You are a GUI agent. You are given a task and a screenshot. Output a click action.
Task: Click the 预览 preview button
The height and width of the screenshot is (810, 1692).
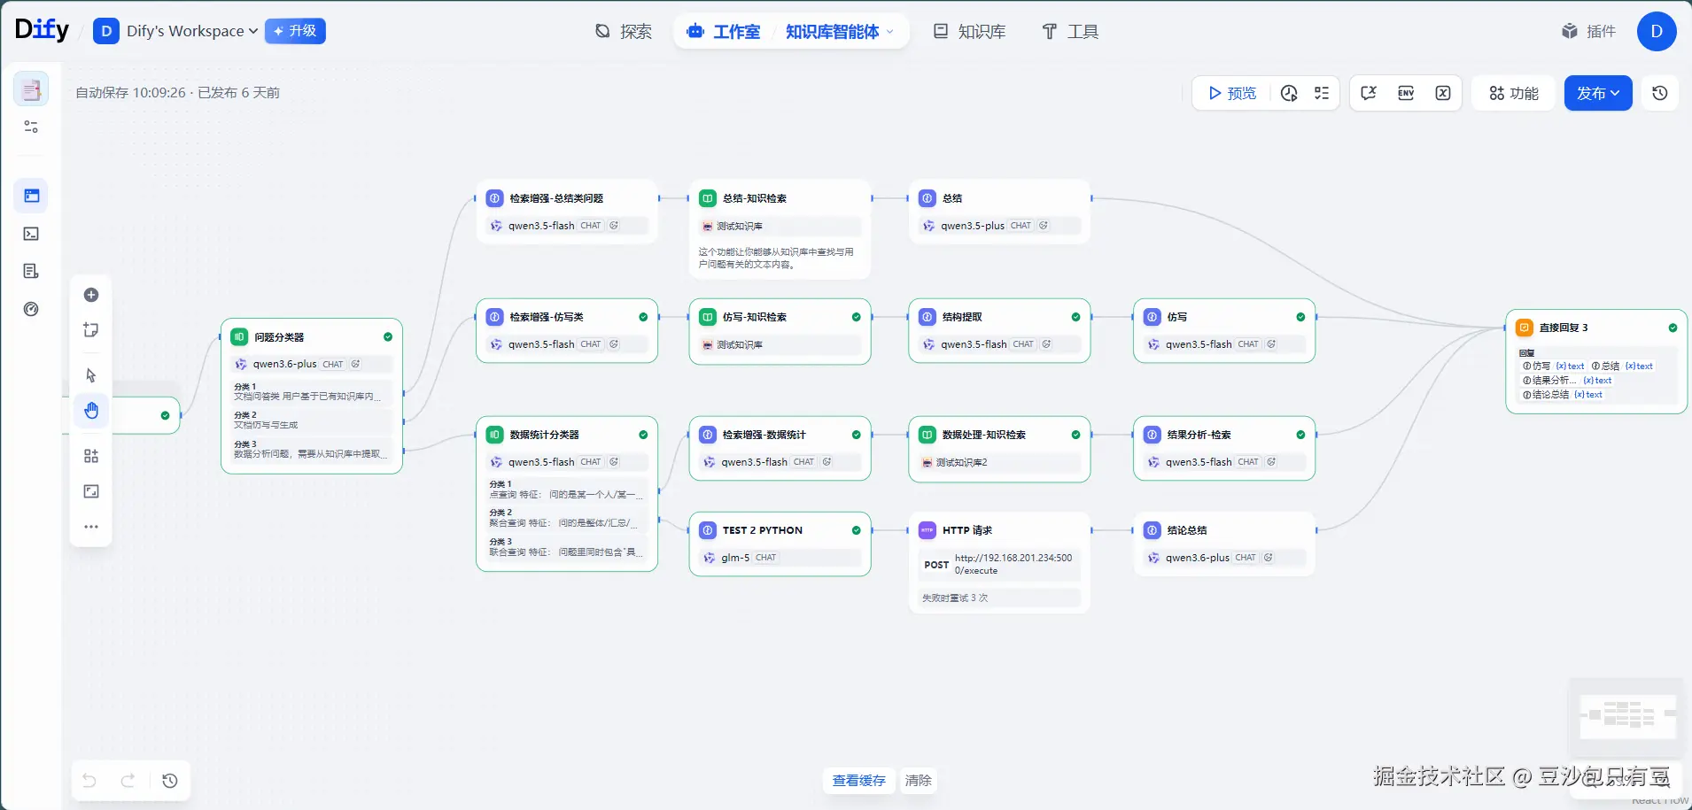click(x=1232, y=93)
